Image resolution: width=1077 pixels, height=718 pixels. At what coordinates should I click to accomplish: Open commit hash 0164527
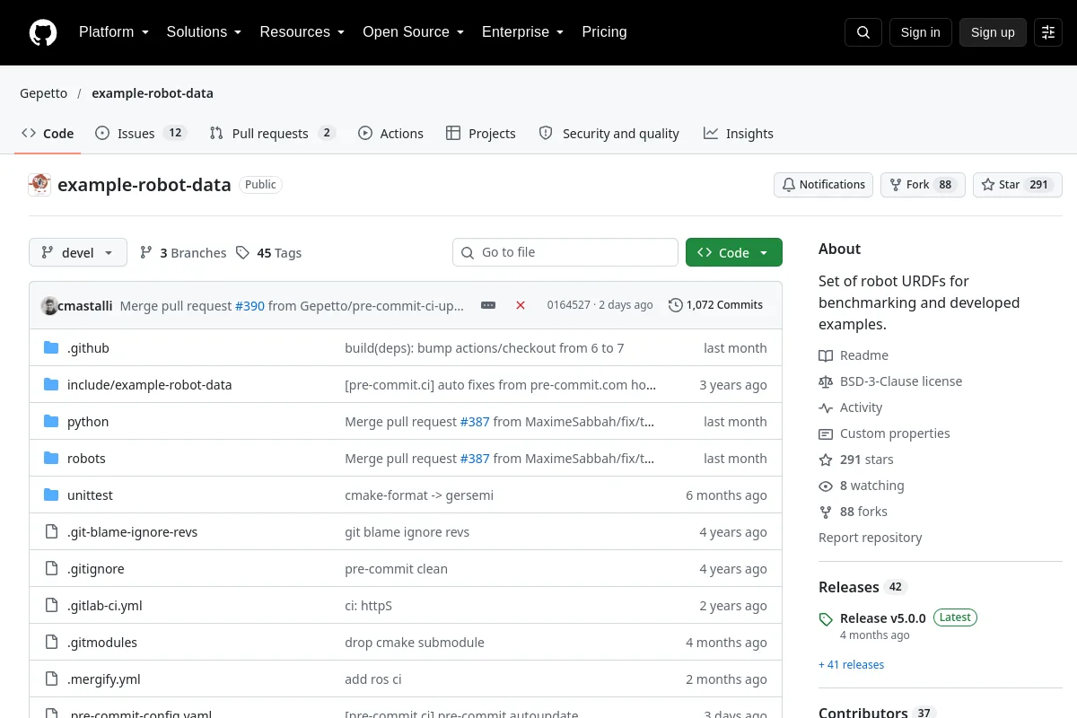[569, 305]
